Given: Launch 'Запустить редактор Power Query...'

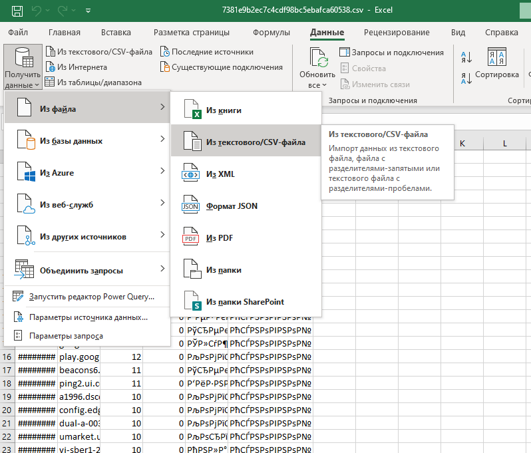Looking at the screenshot, I should click(92, 297).
